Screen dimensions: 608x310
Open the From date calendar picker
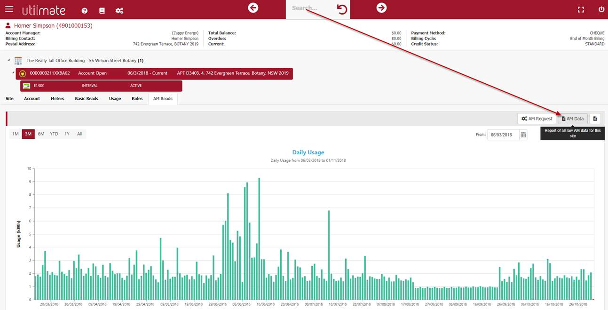tap(523, 135)
